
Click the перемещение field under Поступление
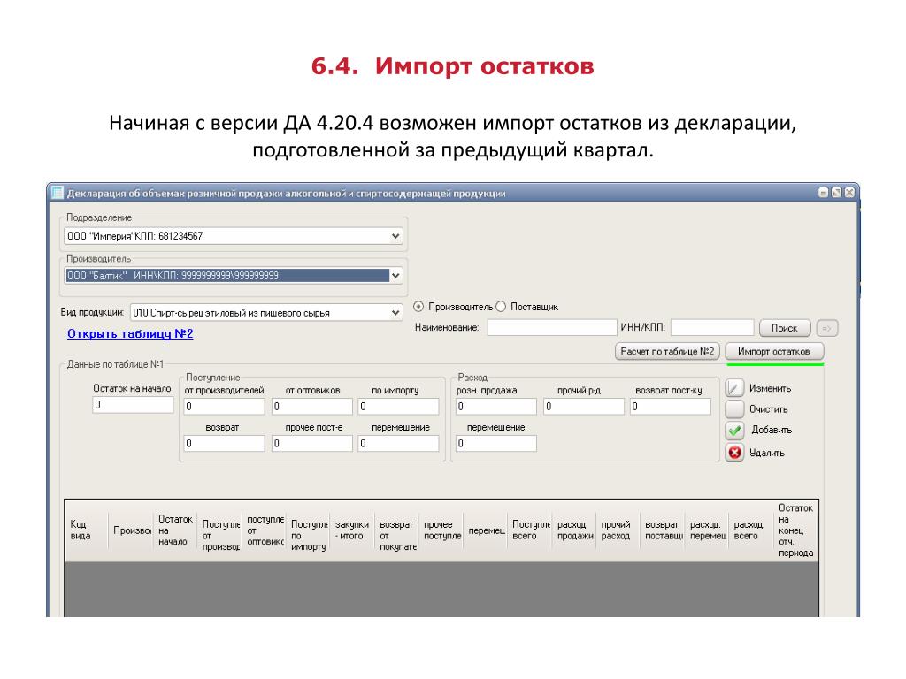point(399,444)
